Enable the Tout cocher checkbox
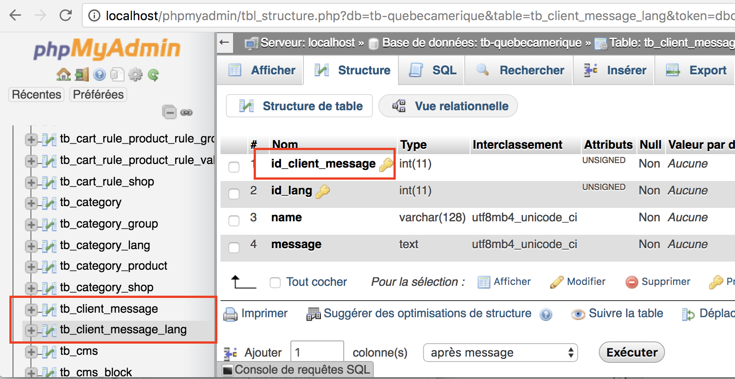Image resolution: width=735 pixels, height=379 pixels. (x=275, y=282)
